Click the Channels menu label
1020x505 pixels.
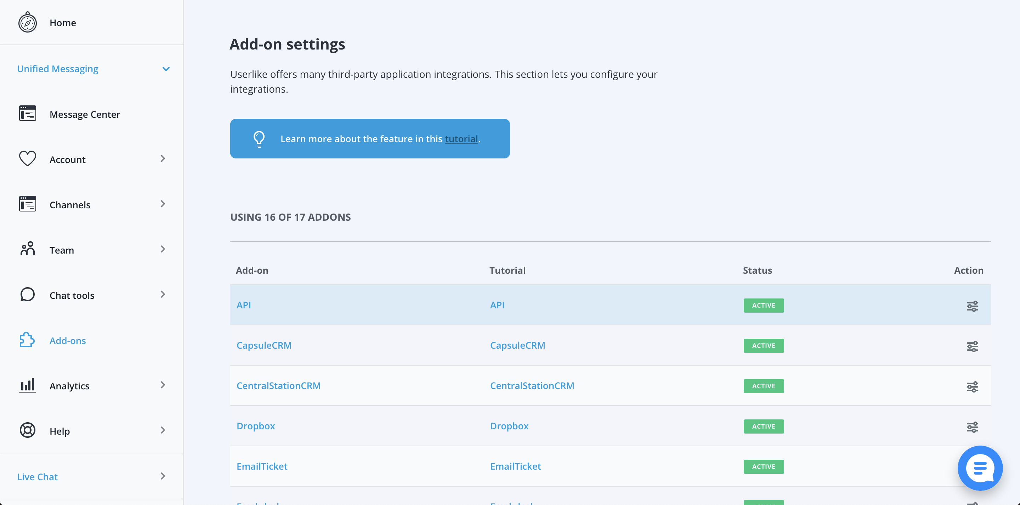tap(70, 205)
